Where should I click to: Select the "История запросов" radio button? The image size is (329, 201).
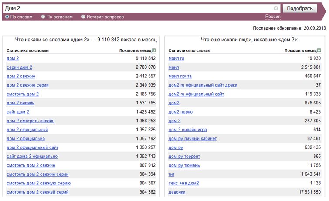click(83, 17)
